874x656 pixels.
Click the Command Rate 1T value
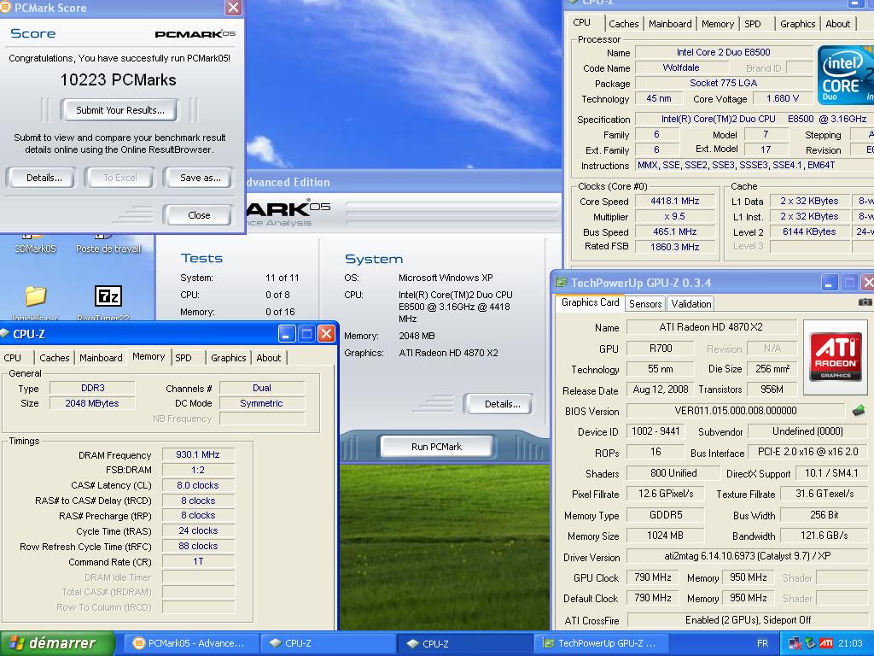tap(198, 562)
